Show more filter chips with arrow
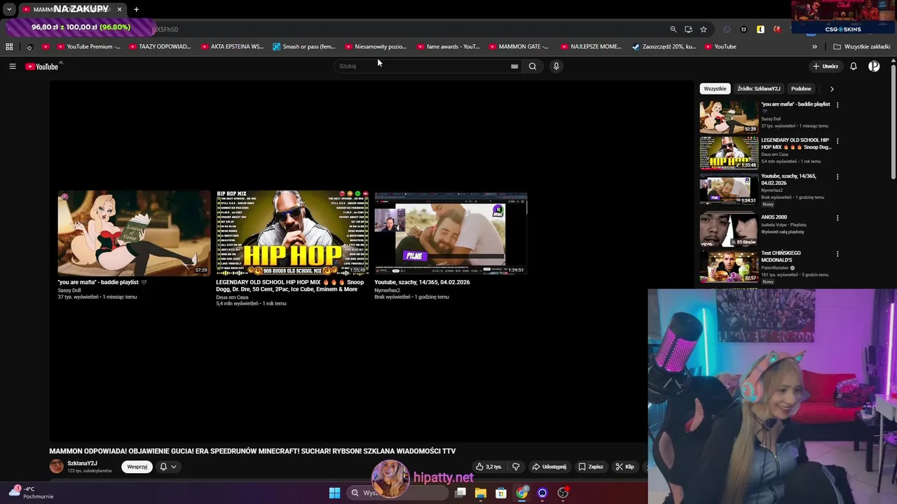897x504 pixels. coord(832,89)
